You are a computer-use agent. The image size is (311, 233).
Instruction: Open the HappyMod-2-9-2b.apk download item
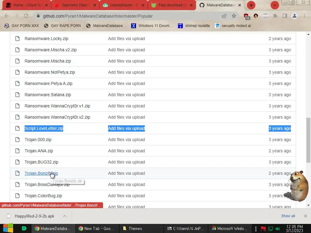coord(34,216)
